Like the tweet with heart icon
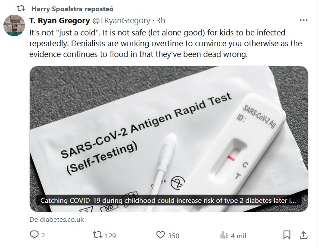Viewport: 318px width, 246px height. click(160, 235)
